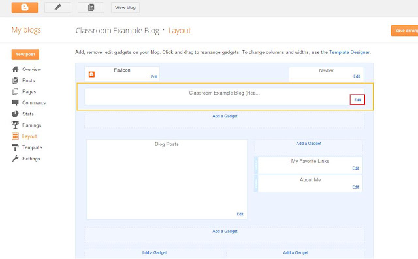Select the About Me gadget title
Image resolution: width=418 pixels, height=259 pixels.
[x=310, y=180]
